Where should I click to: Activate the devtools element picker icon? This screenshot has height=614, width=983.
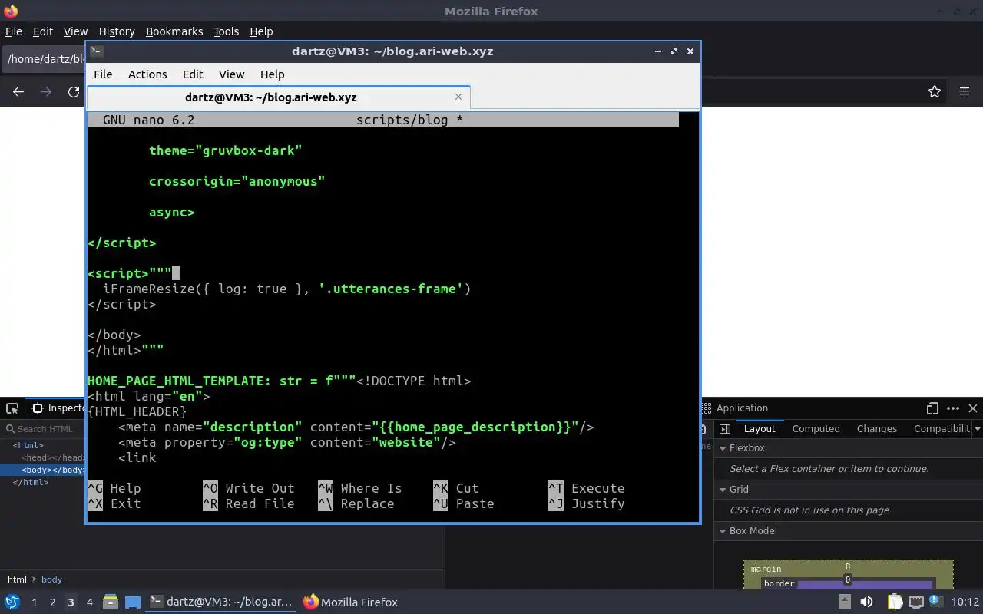[x=12, y=408]
